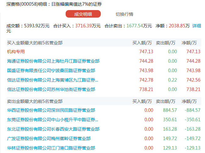Image resolution: width=205 pixels, height=153 pixels.
Task: Click total turnover value 5393.92万元
Action: (x=37, y=26)
